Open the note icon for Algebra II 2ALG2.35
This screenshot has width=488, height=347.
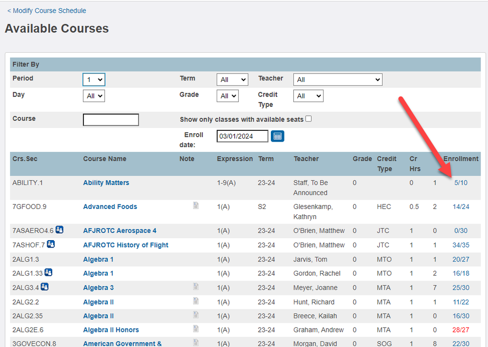pyautogui.click(x=196, y=315)
